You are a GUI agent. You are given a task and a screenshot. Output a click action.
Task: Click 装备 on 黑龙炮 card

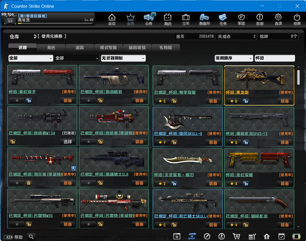(x=285, y=101)
